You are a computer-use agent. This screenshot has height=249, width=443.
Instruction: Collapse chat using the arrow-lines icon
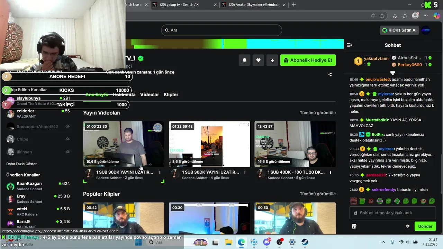(x=350, y=45)
